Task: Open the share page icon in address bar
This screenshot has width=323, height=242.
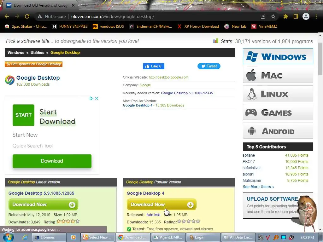Action: point(263,16)
